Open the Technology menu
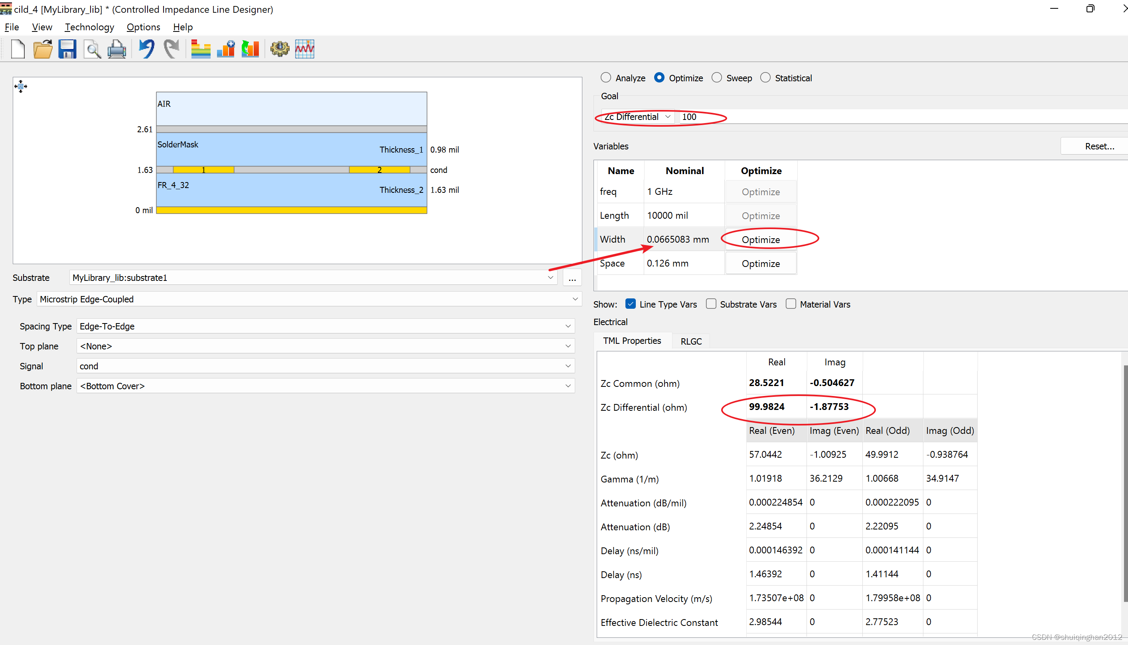This screenshot has height=645, width=1128. click(89, 27)
